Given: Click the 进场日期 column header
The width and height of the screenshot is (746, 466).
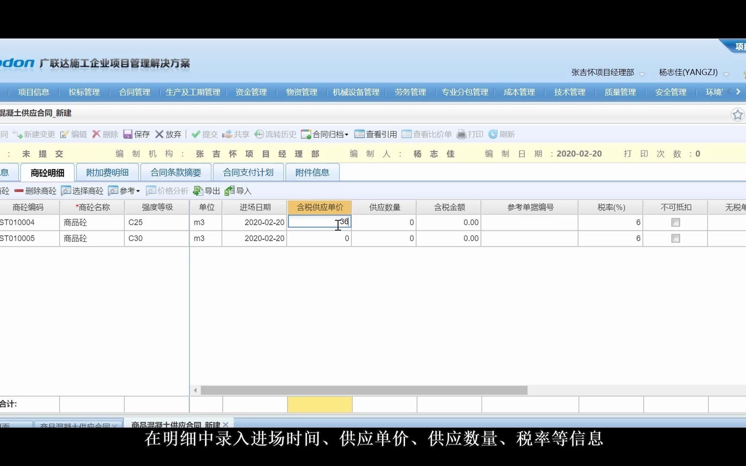Looking at the screenshot, I should (255, 207).
